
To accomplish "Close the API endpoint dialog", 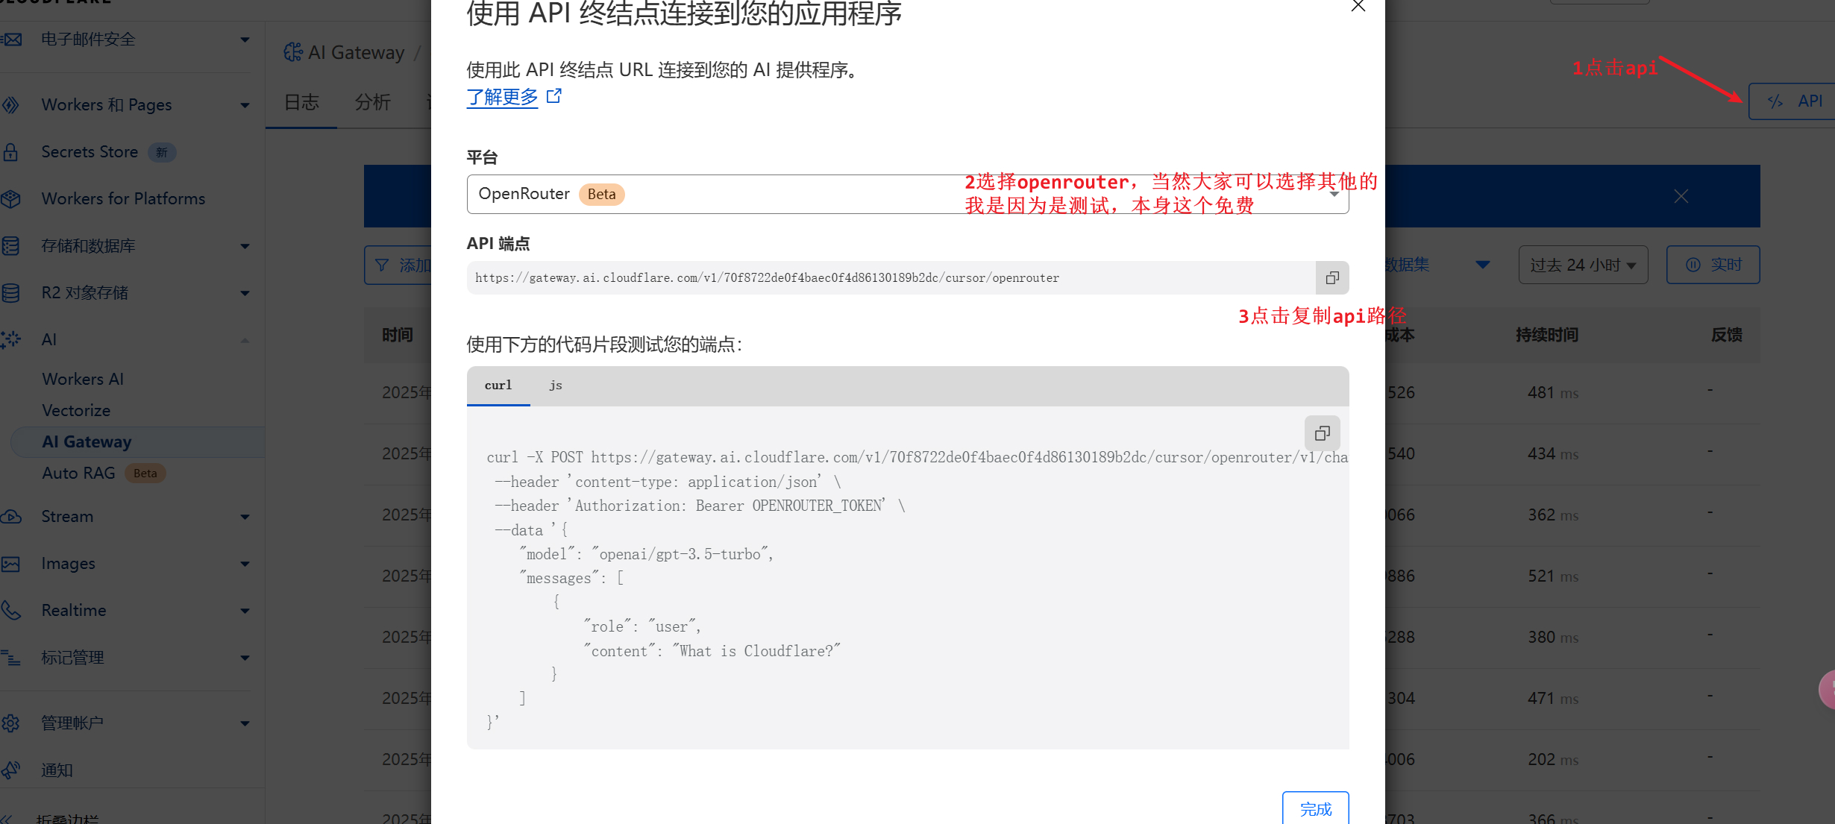I will [1358, 7].
